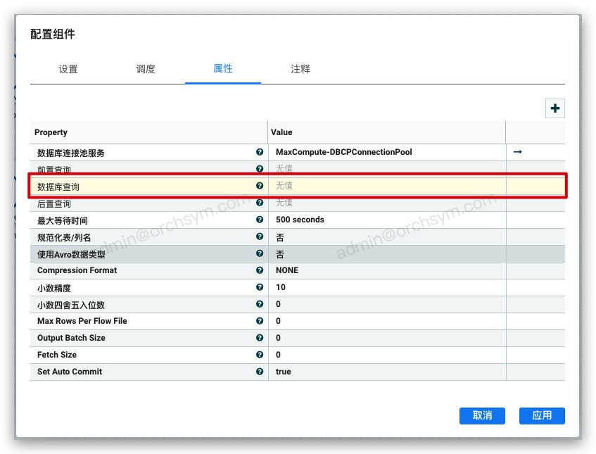
Task: Click the help icon beside 小数精度
Action: (x=260, y=287)
